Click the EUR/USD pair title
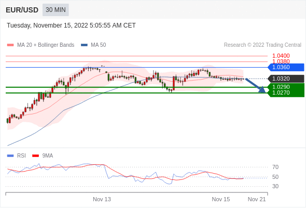 pyautogui.click(x=22, y=10)
